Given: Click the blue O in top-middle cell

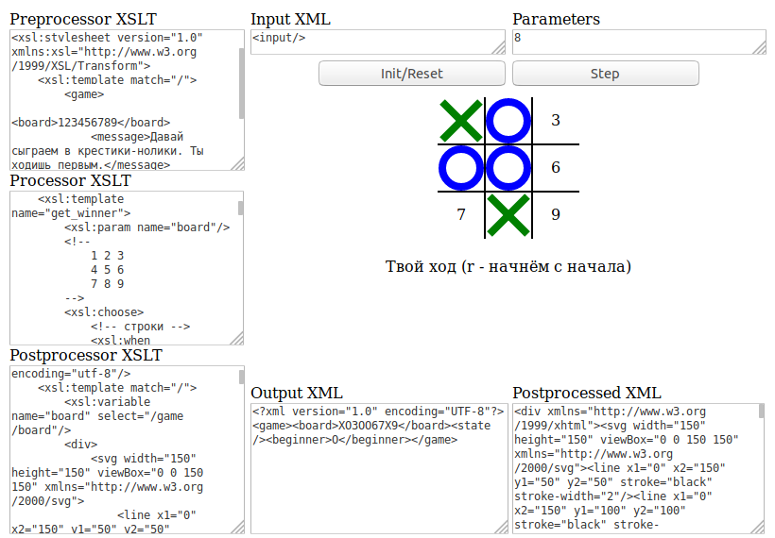Looking at the screenshot, I should [508, 121].
